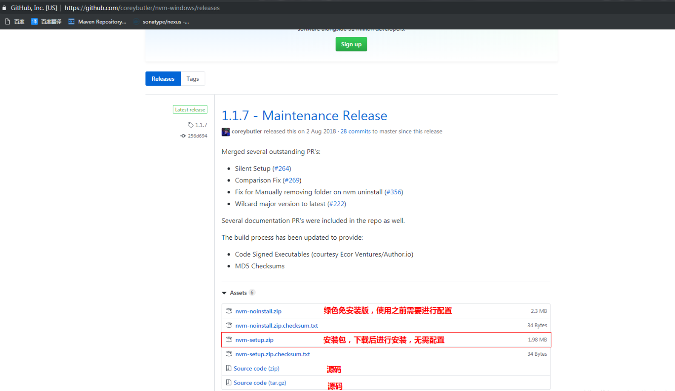Download Source code (tar.gz)

[x=260, y=382]
